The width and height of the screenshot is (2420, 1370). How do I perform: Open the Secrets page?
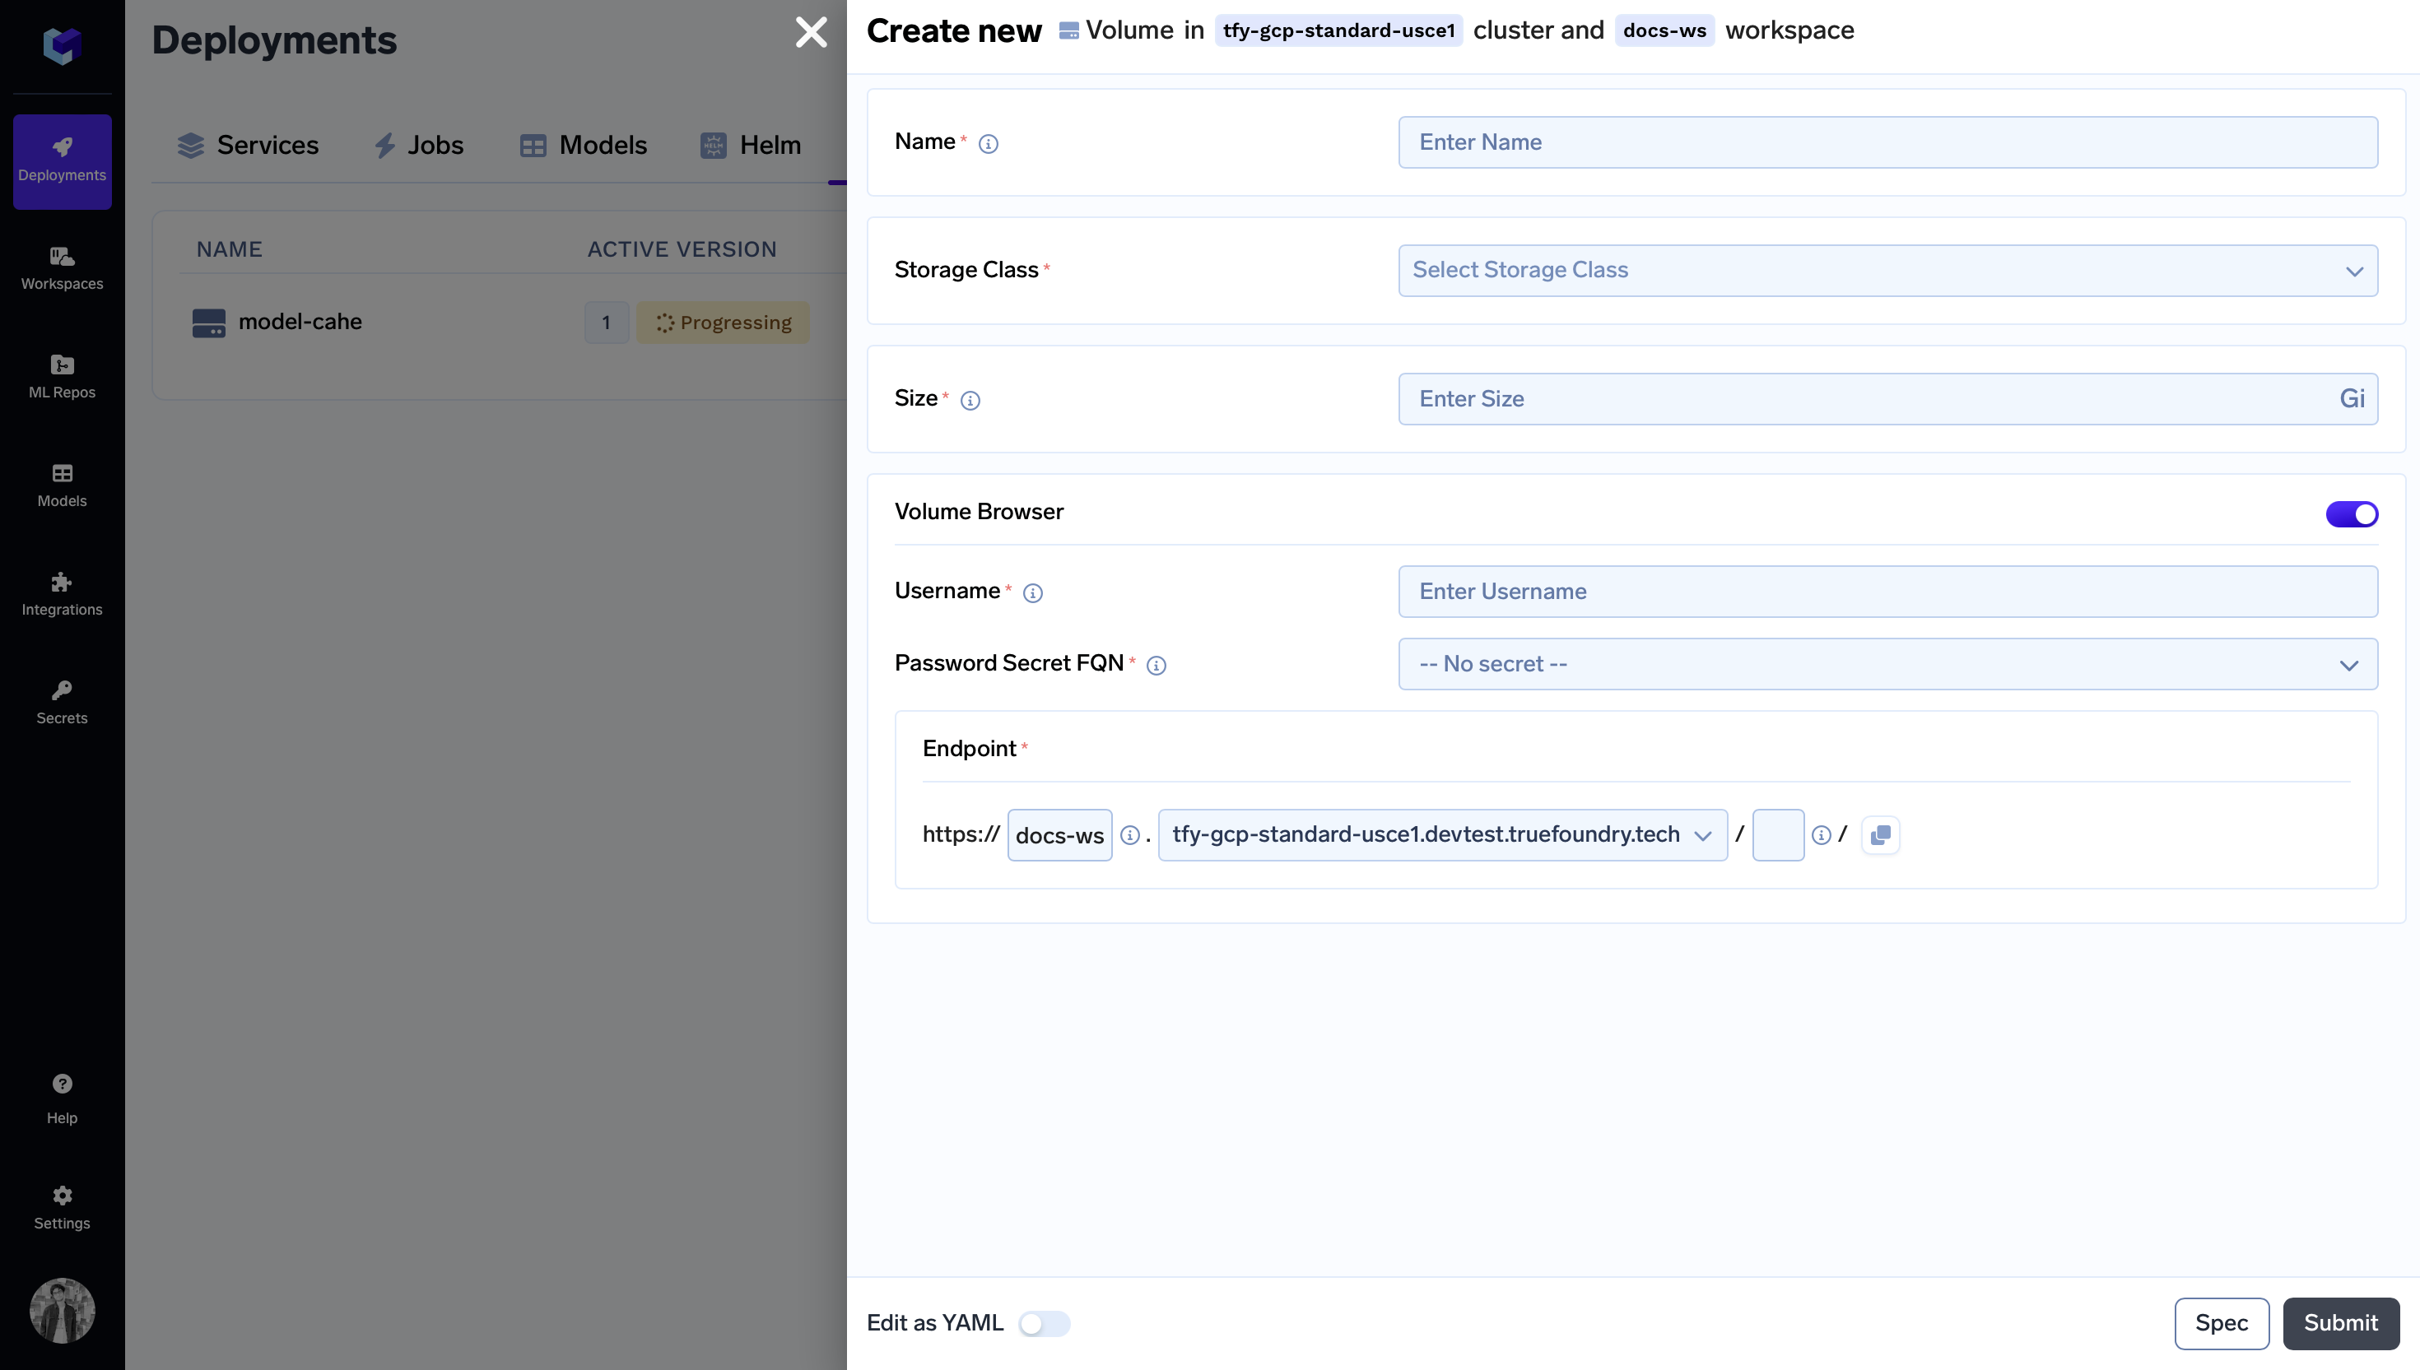pos(62,702)
